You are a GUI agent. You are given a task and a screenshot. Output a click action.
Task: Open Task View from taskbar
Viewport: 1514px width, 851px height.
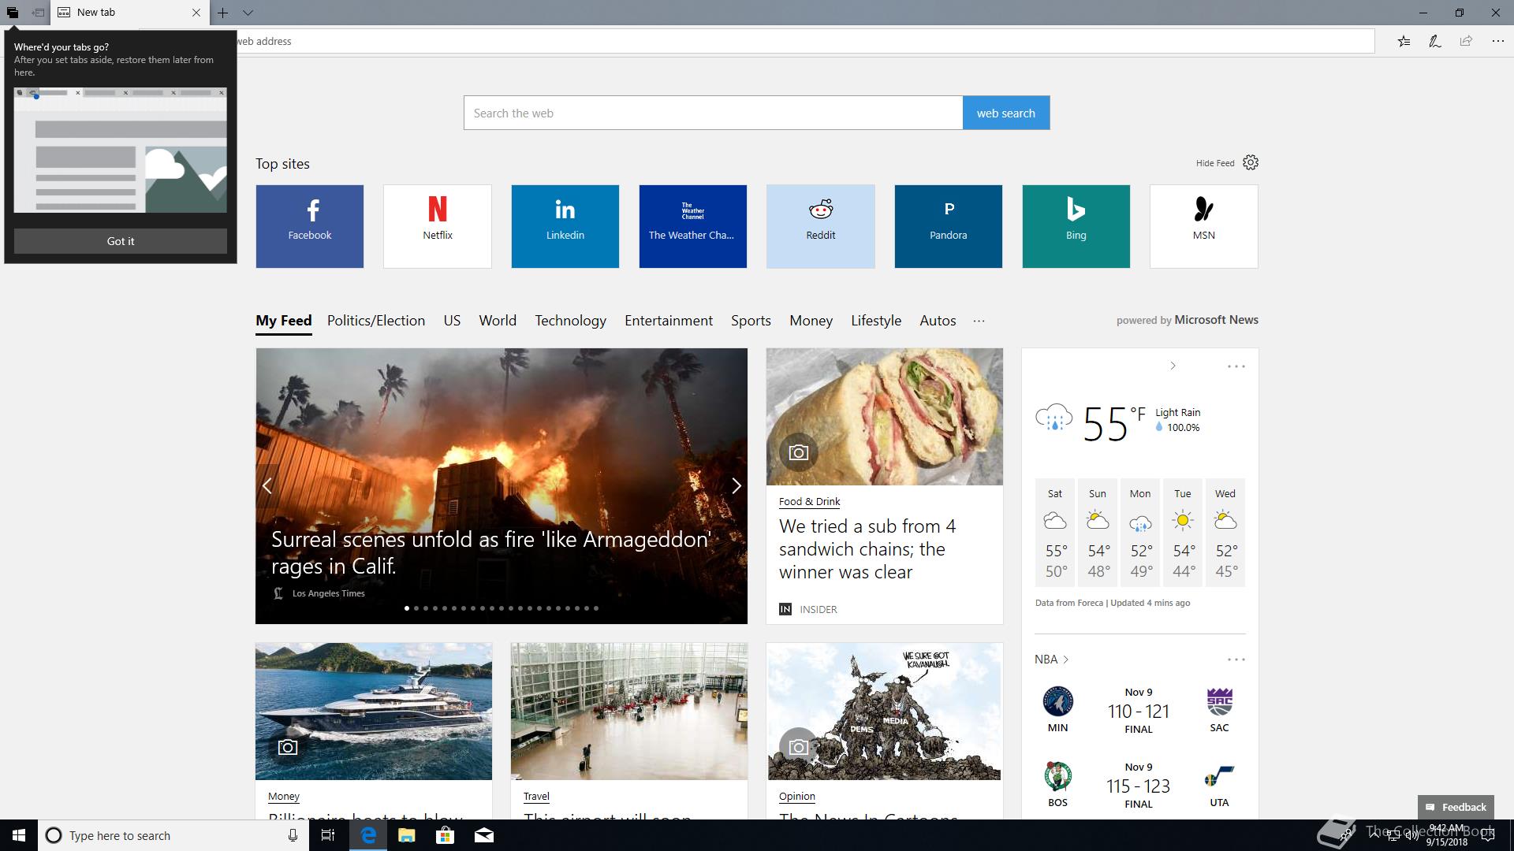(x=328, y=835)
